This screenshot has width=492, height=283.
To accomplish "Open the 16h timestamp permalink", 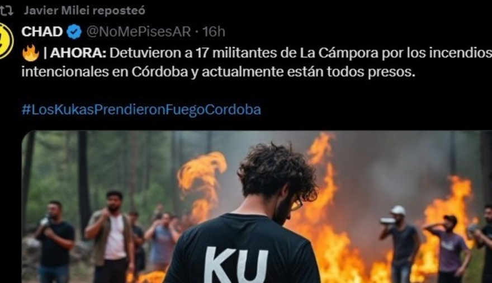I will (x=214, y=32).
